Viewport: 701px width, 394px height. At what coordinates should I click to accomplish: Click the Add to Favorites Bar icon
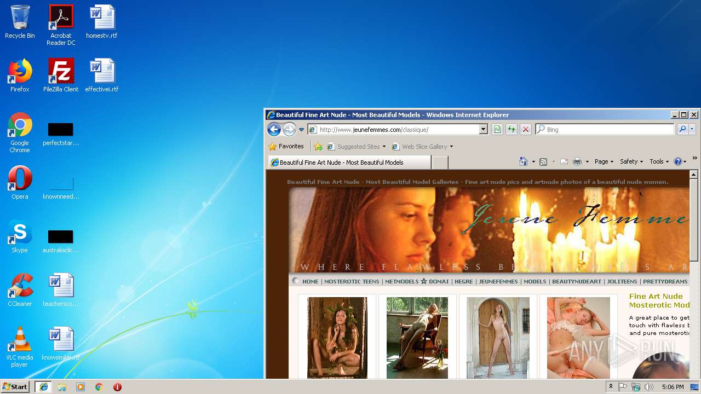[x=318, y=147]
